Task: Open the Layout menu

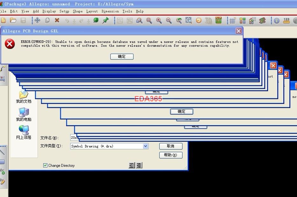Action: point(92,11)
